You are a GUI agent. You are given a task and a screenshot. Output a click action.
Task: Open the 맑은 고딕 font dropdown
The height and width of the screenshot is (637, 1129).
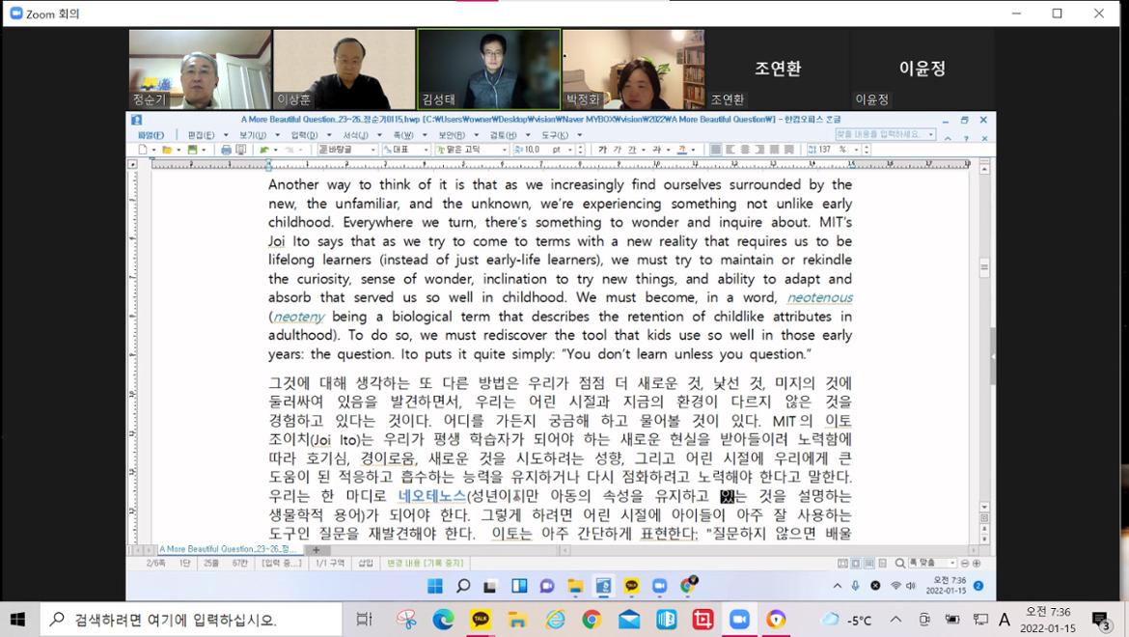coord(473,151)
